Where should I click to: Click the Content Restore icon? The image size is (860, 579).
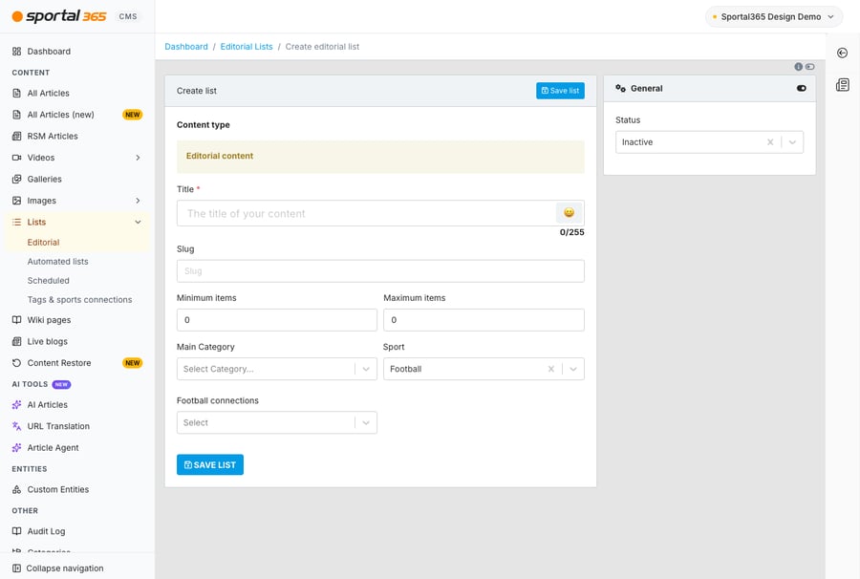(16, 363)
